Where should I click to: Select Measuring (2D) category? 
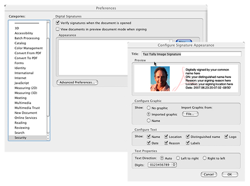tap(26, 88)
